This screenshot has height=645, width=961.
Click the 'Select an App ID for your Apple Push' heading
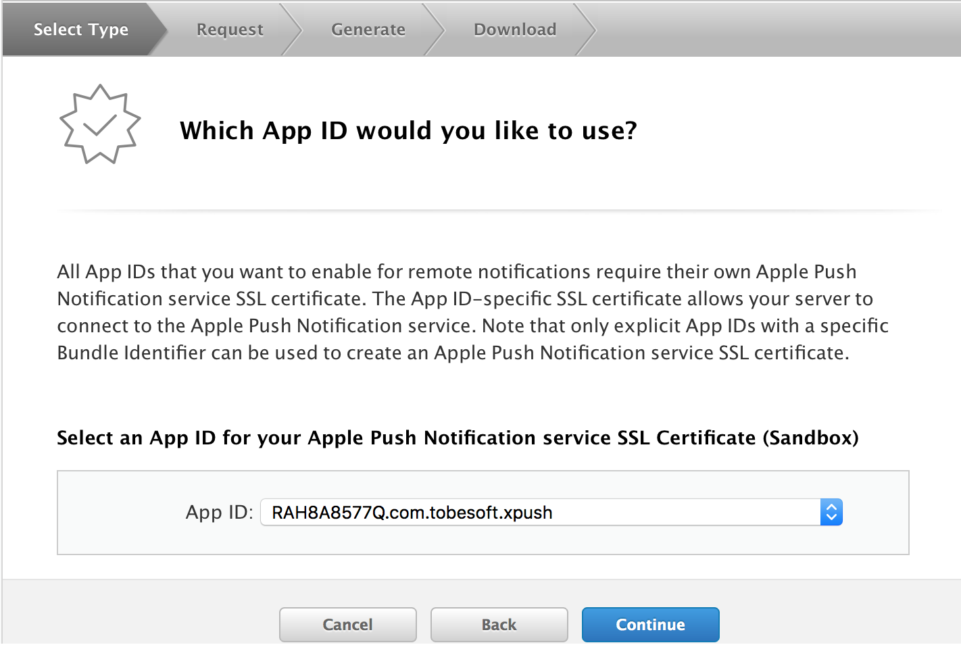click(458, 438)
